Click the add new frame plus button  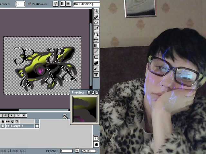click(x=77, y=151)
